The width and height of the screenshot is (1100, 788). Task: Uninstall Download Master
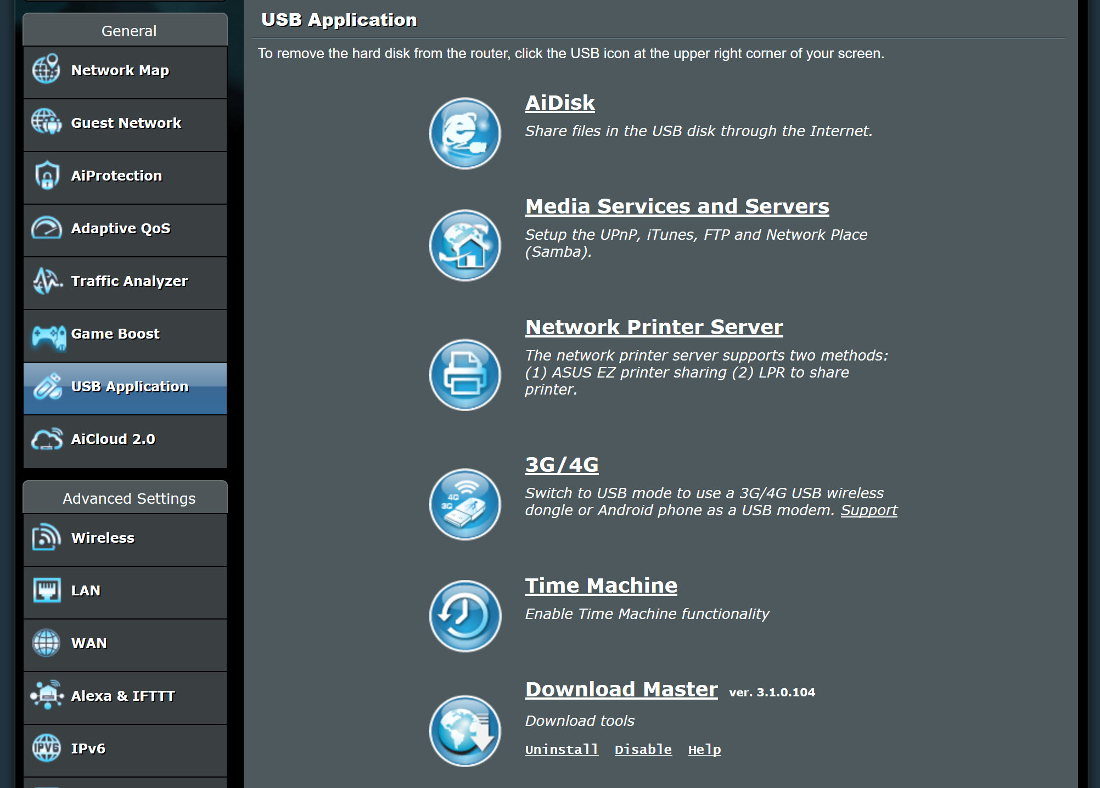click(x=562, y=750)
